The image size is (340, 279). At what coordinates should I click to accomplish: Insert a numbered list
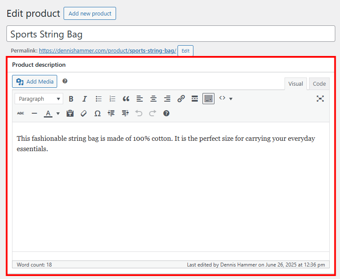point(112,99)
